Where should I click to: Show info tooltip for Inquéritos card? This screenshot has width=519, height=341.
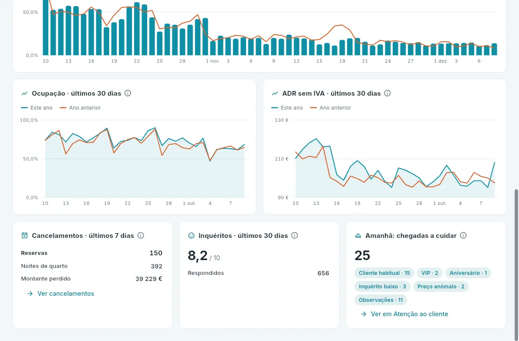tap(295, 235)
